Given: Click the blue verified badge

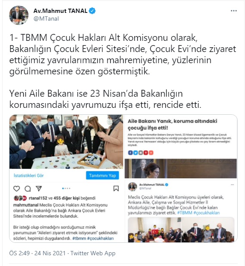Looking at the screenshot, I should point(92,11).
